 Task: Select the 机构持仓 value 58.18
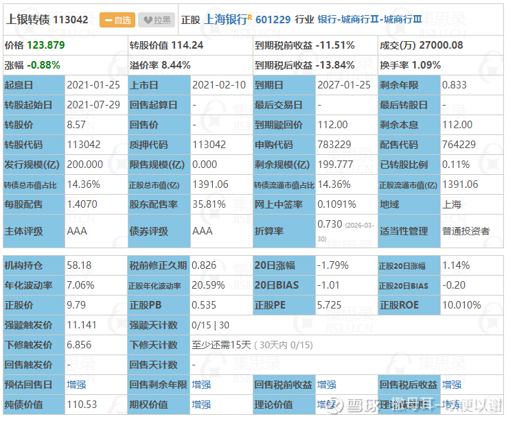click(79, 265)
